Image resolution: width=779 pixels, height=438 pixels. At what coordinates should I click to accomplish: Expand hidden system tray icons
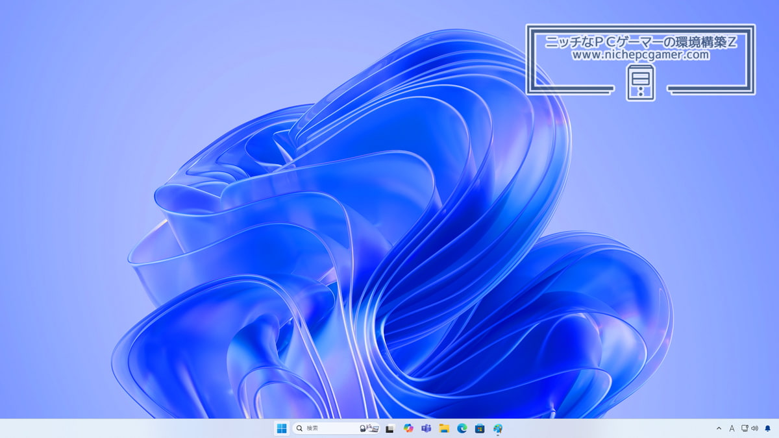coord(719,428)
